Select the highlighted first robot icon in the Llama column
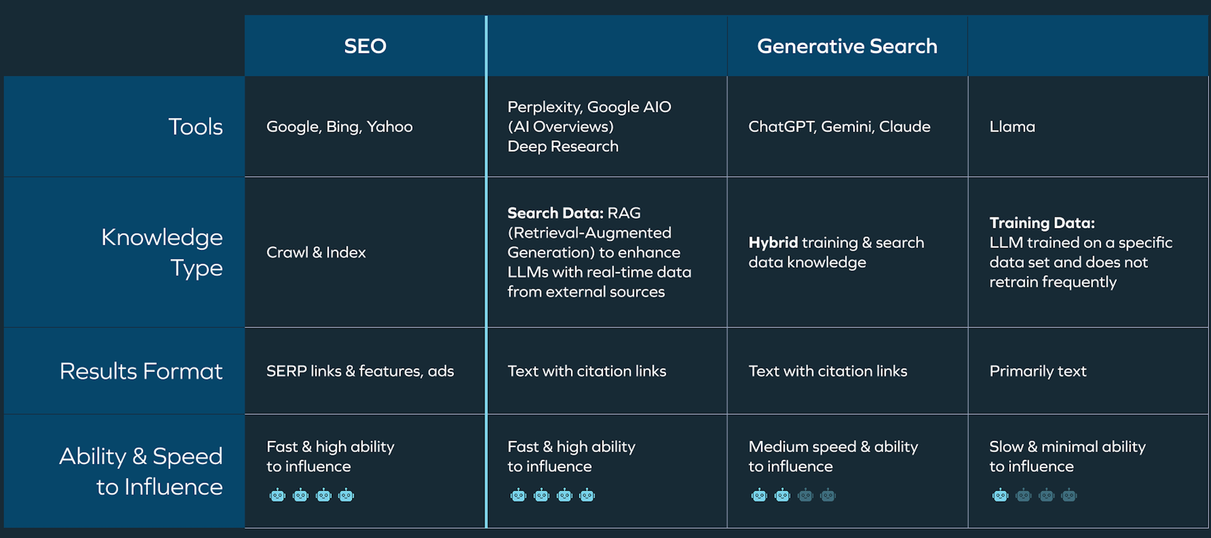The image size is (1211, 538). 1000,496
